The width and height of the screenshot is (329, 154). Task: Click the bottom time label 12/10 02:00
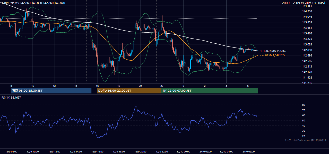[x=205, y=152]
